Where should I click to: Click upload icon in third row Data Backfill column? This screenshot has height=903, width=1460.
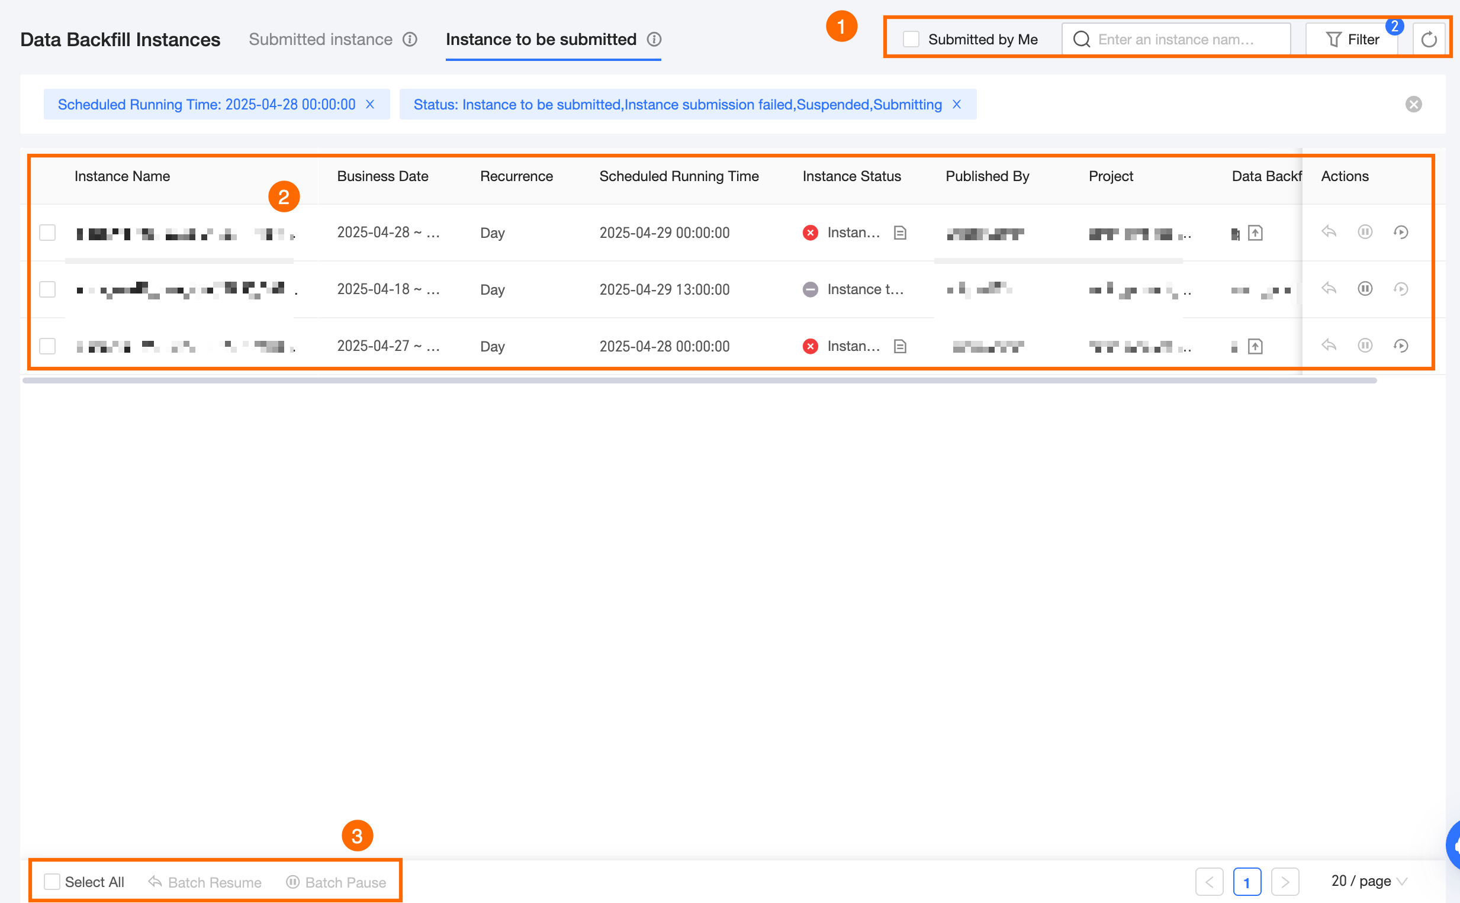(x=1255, y=346)
